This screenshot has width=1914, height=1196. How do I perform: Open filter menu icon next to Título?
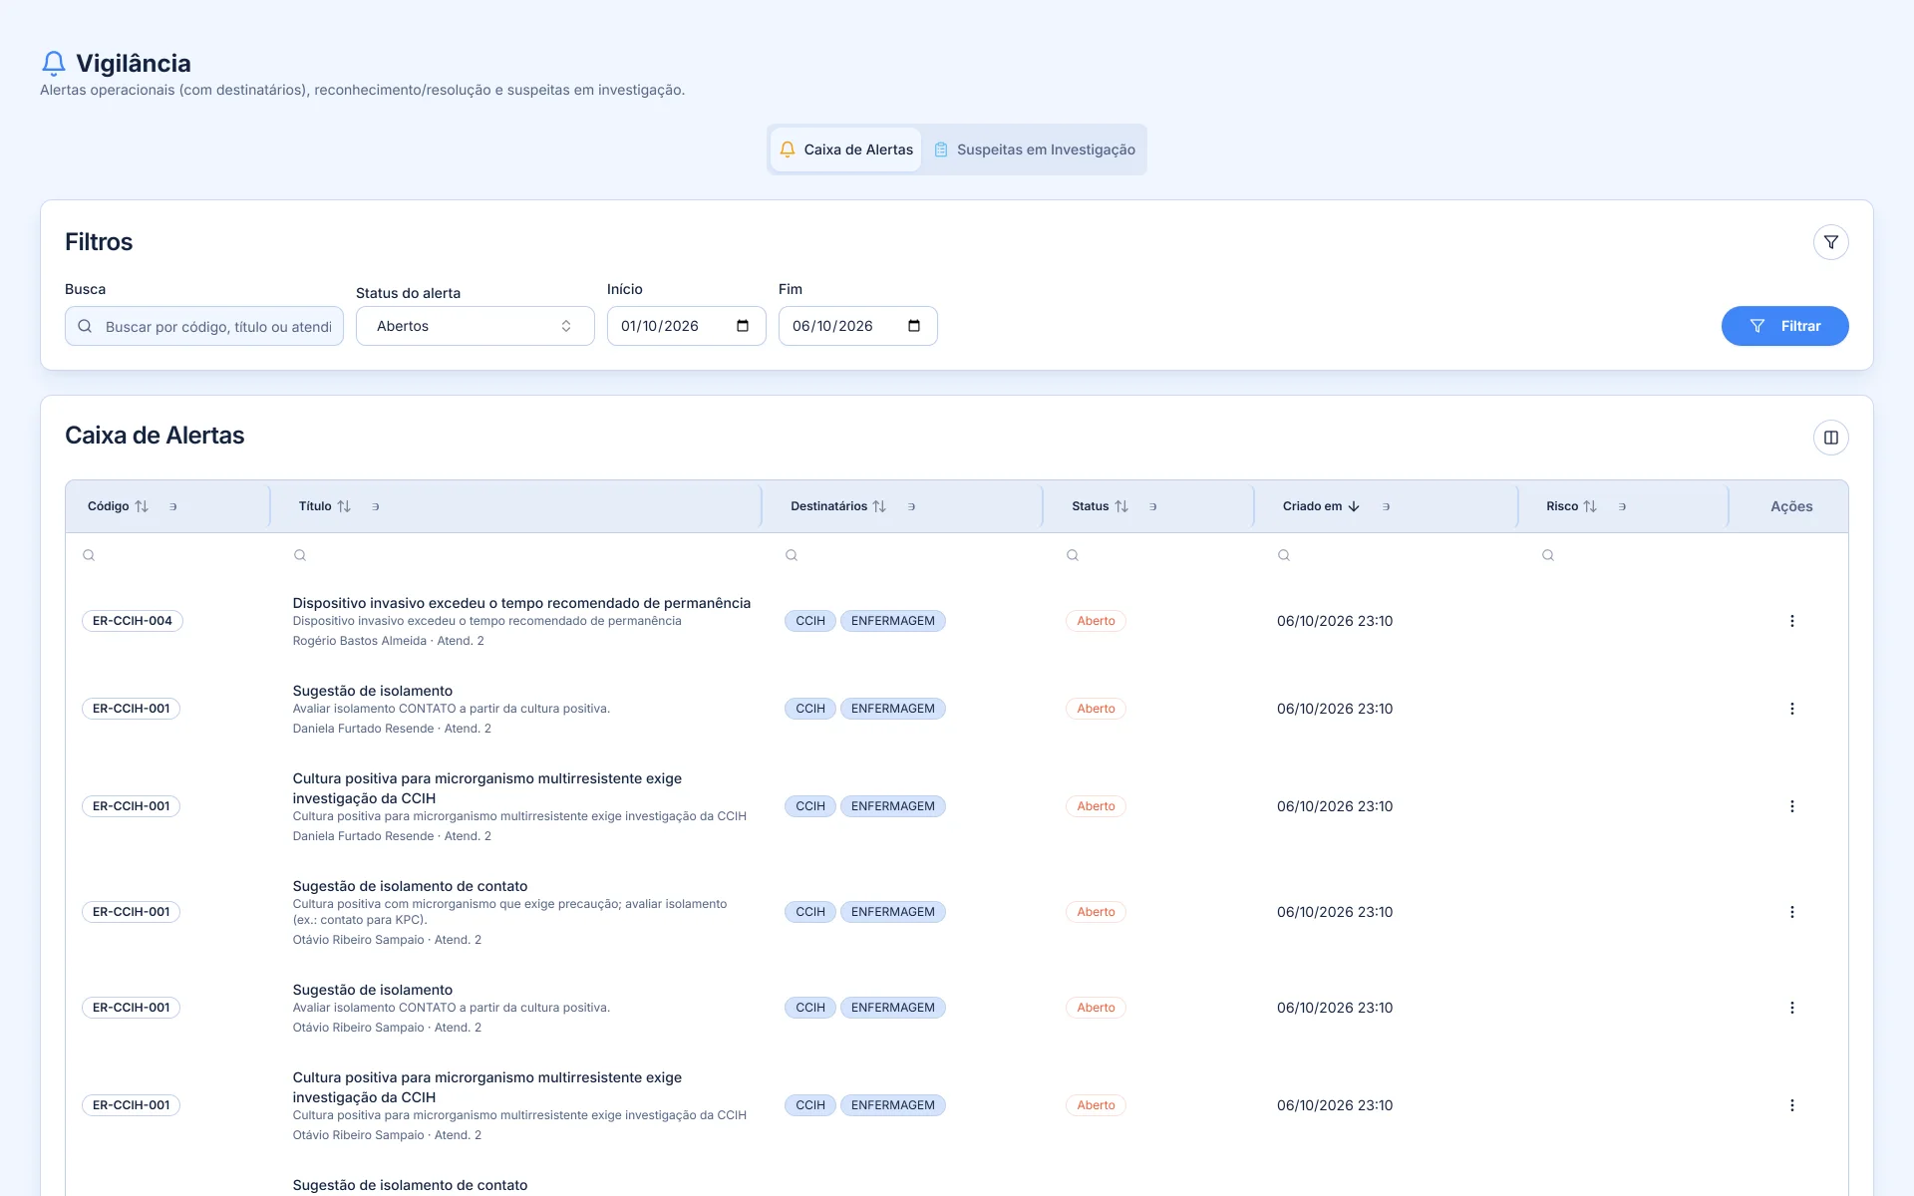coord(375,506)
